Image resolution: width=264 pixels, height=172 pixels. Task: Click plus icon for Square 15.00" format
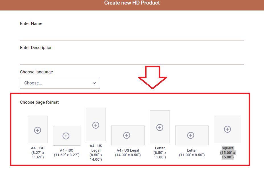point(228,129)
